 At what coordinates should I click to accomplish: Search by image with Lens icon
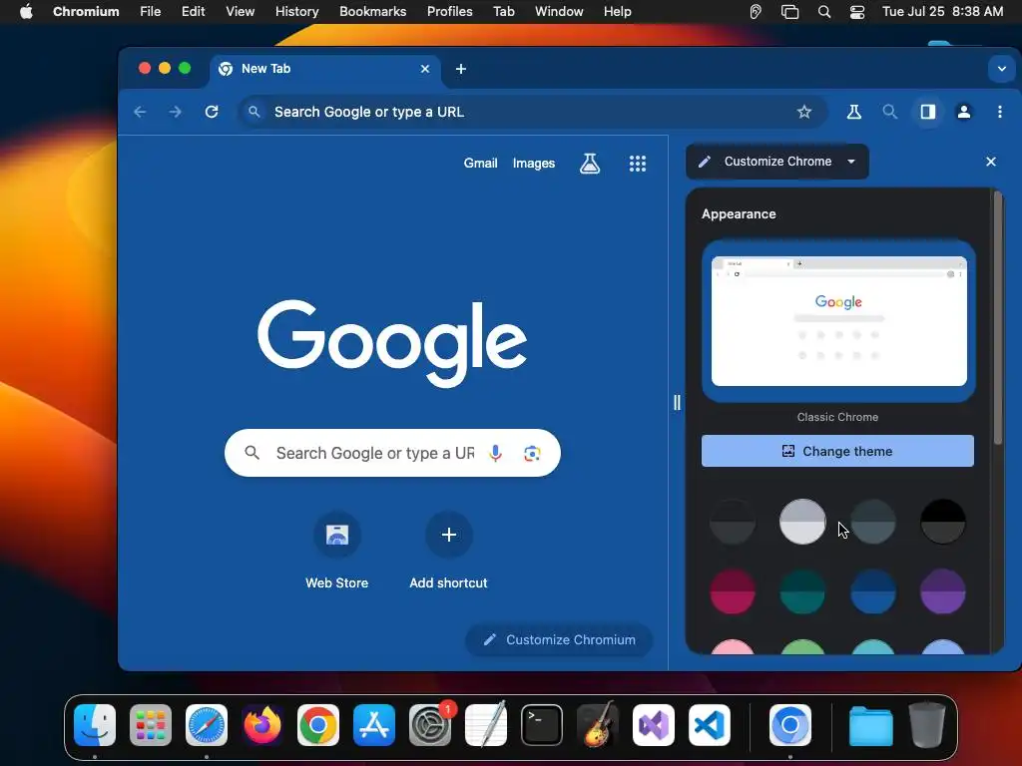coord(532,454)
